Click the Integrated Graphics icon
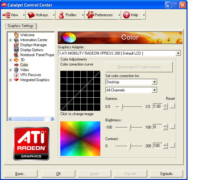This screenshot has width=200, height=180. coord(16,80)
